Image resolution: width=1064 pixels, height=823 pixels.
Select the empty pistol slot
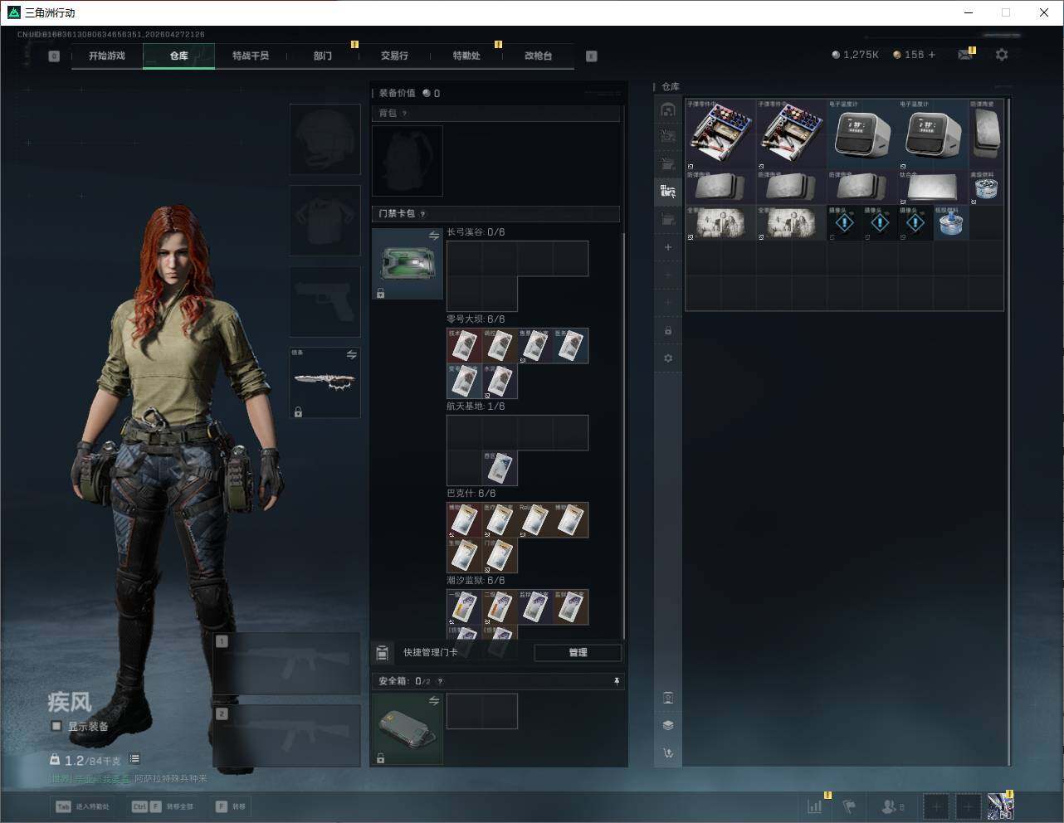pyautogui.click(x=325, y=302)
